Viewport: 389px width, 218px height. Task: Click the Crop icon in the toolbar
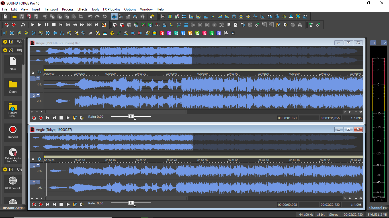pyautogui.click(x=81, y=16)
